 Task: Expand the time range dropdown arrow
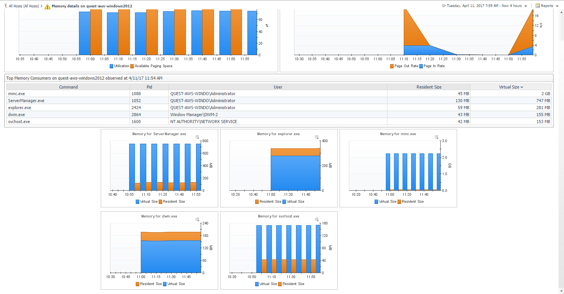pos(526,6)
